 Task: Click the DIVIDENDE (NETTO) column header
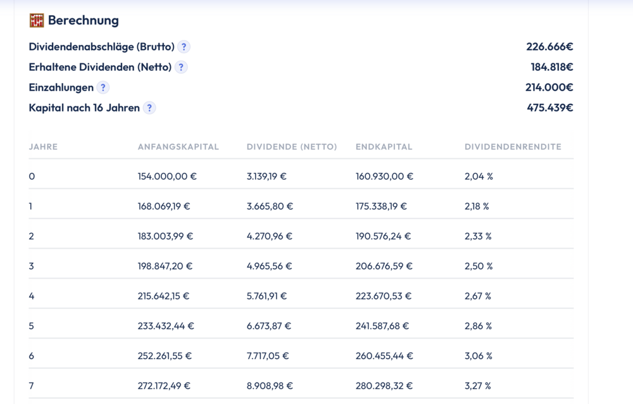point(292,147)
